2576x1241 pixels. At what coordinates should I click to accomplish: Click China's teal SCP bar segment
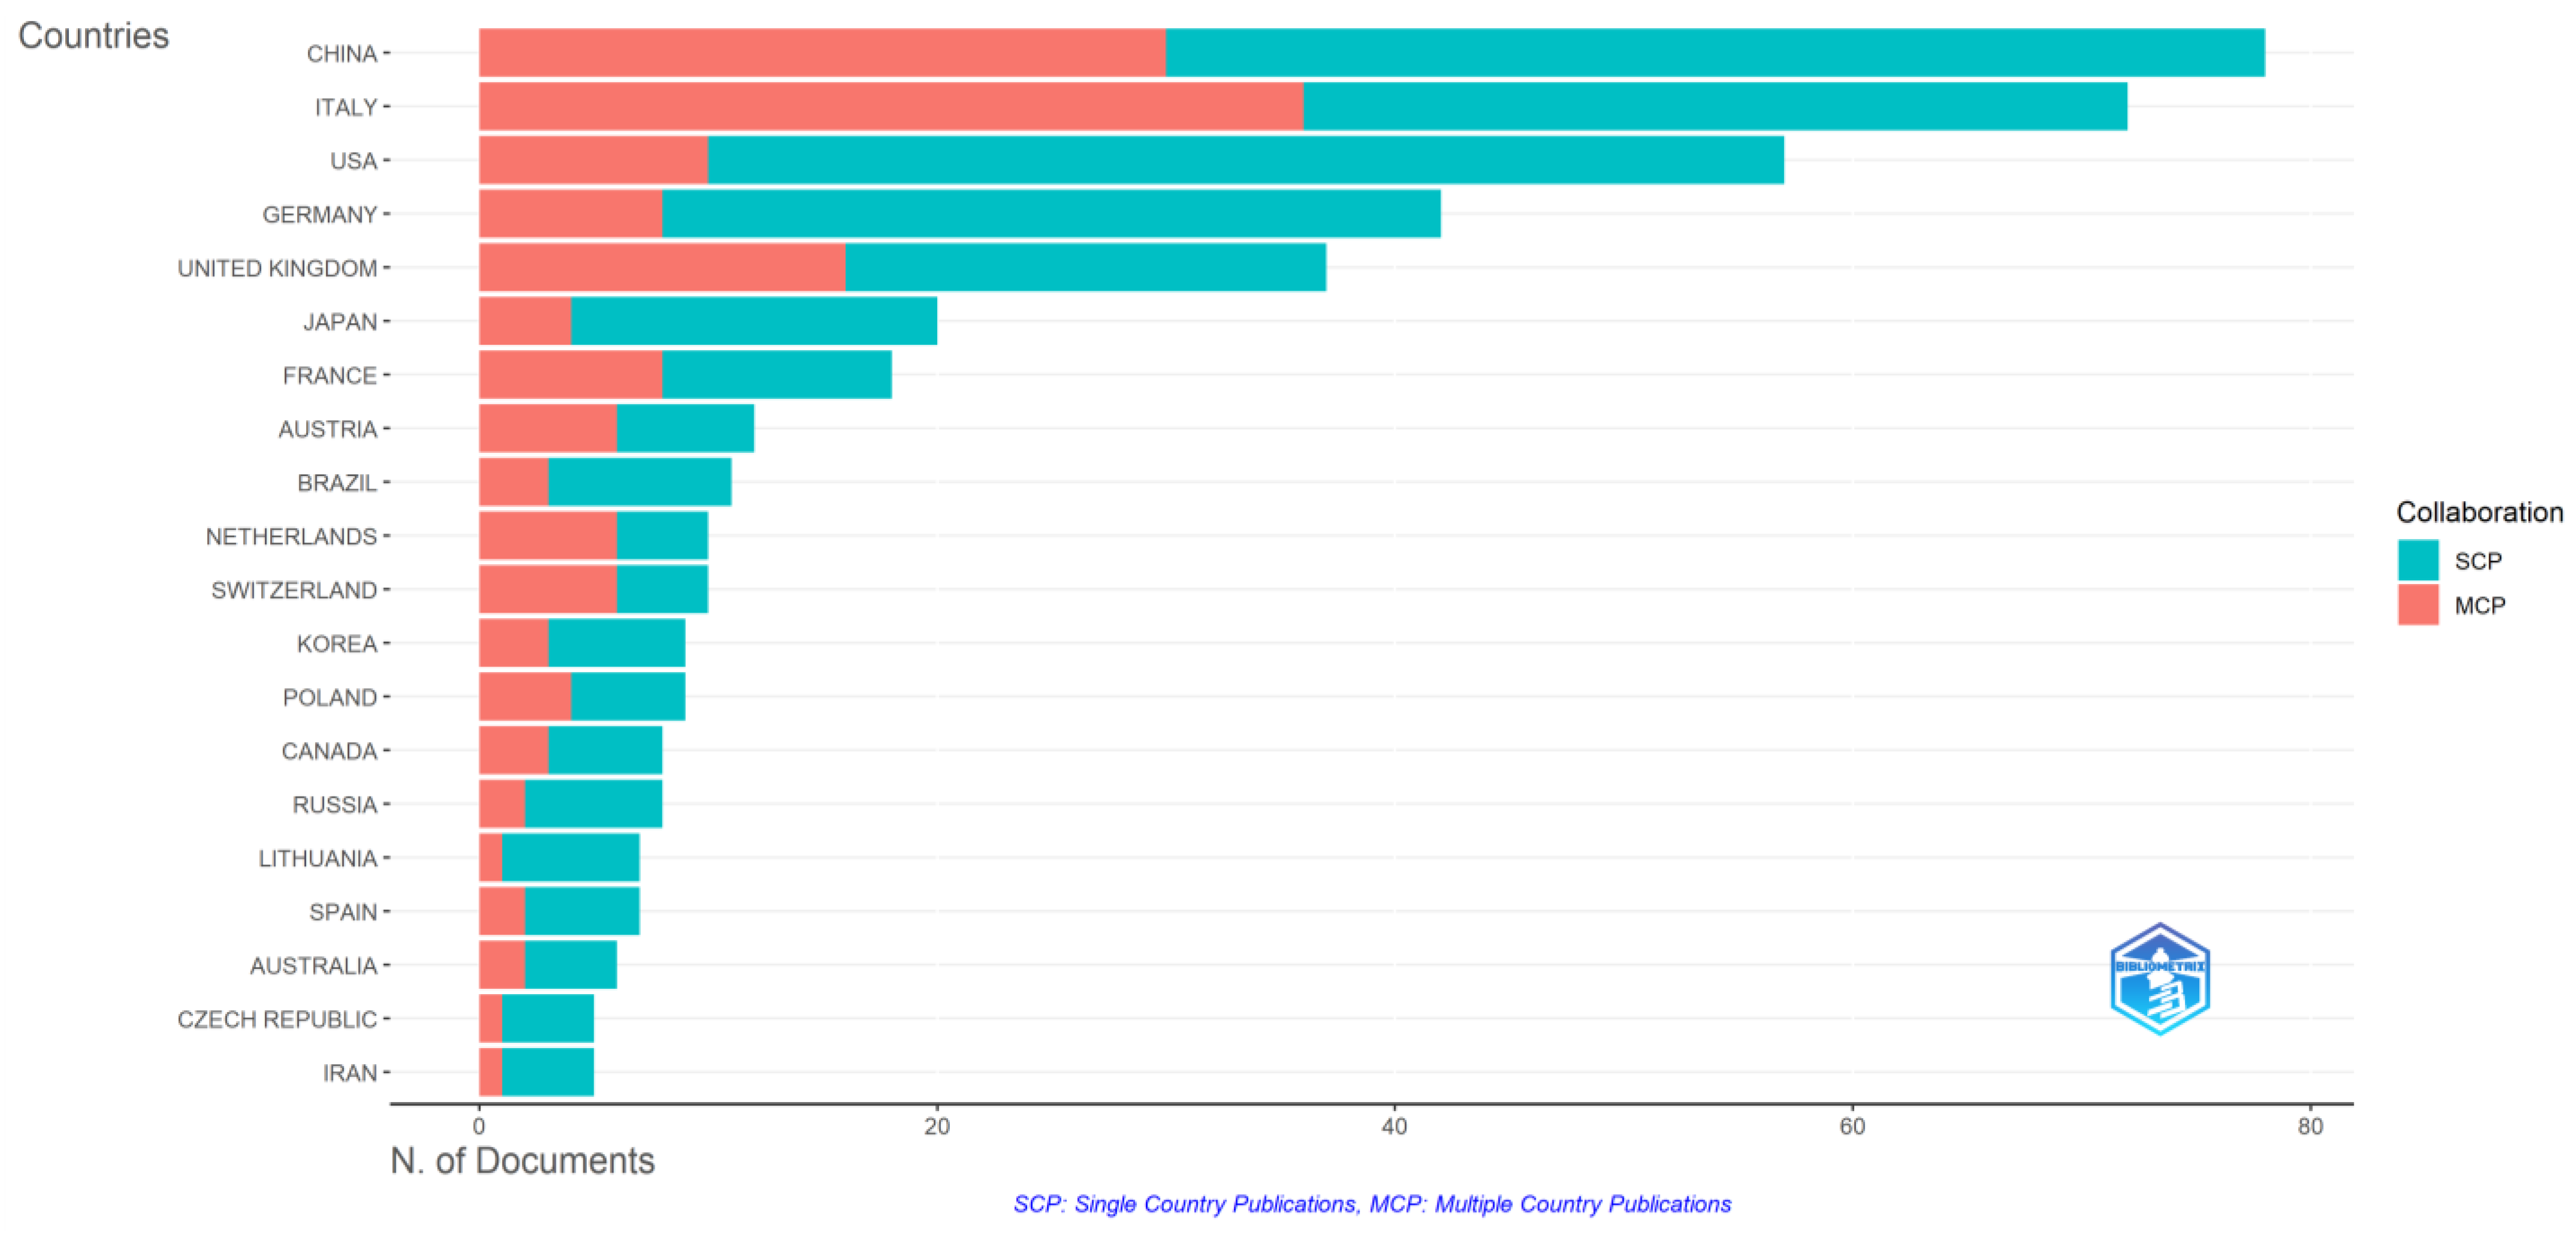[x=1714, y=53]
